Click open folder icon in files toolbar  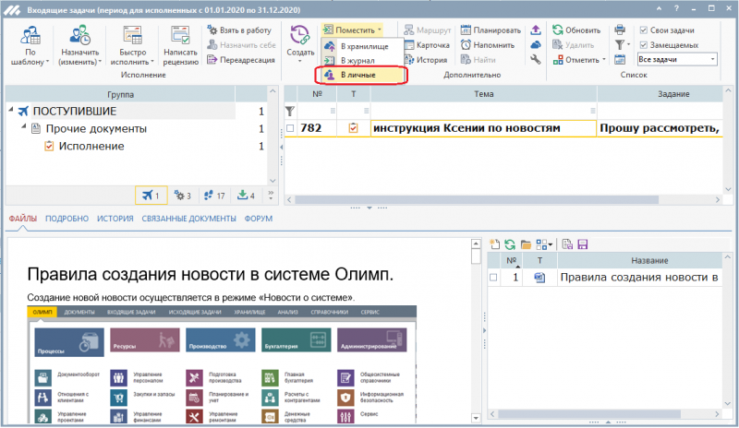526,244
